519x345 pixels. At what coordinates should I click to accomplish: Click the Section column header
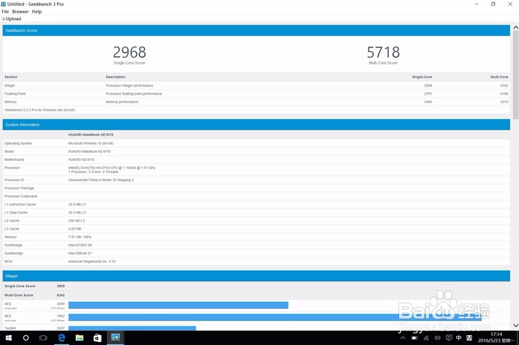click(x=11, y=77)
